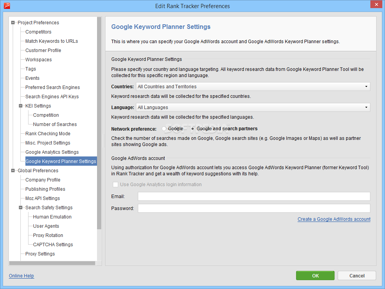Image resolution: width=385 pixels, height=289 pixels.
Task: Open the Online Help link
Action: click(21, 276)
